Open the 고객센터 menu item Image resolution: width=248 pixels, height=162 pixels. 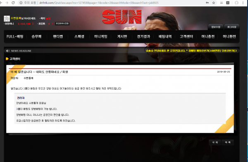pos(186,36)
